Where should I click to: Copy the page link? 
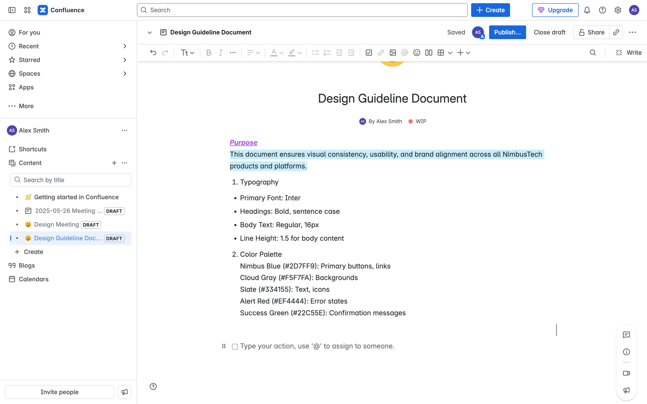(616, 32)
